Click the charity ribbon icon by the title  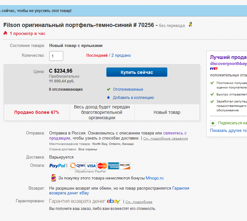point(190,24)
